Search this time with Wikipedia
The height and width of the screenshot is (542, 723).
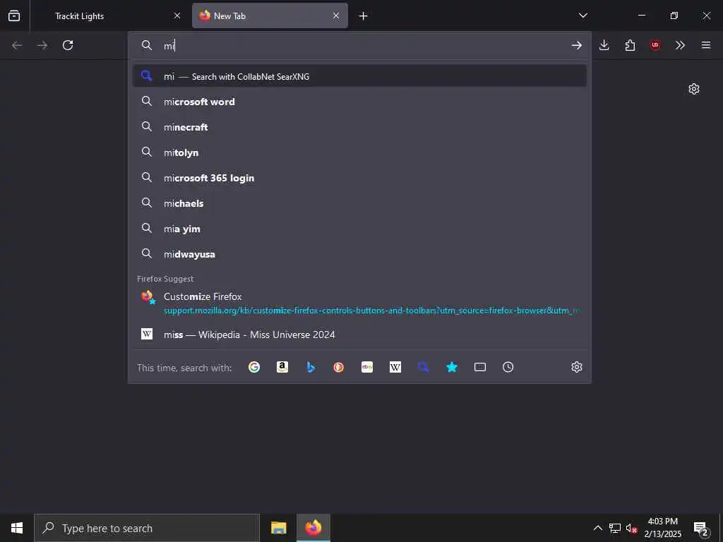[395, 367]
